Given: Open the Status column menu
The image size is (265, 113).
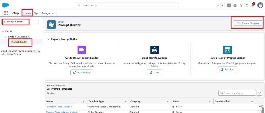Looking at the screenshot, I should tap(210, 101).
